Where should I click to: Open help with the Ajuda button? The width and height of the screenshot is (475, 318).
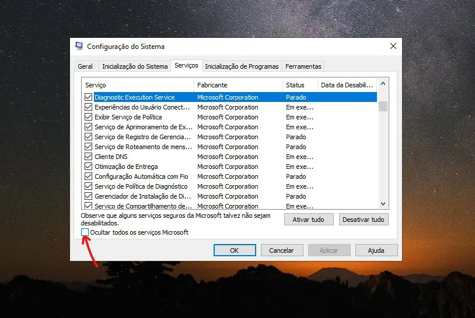coord(376,250)
